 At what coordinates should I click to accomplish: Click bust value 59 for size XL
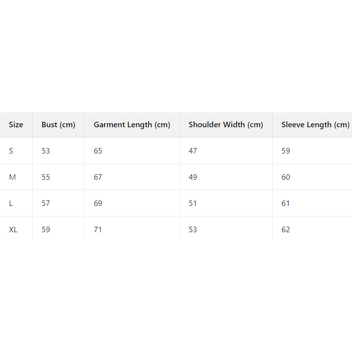pos(46,230)
